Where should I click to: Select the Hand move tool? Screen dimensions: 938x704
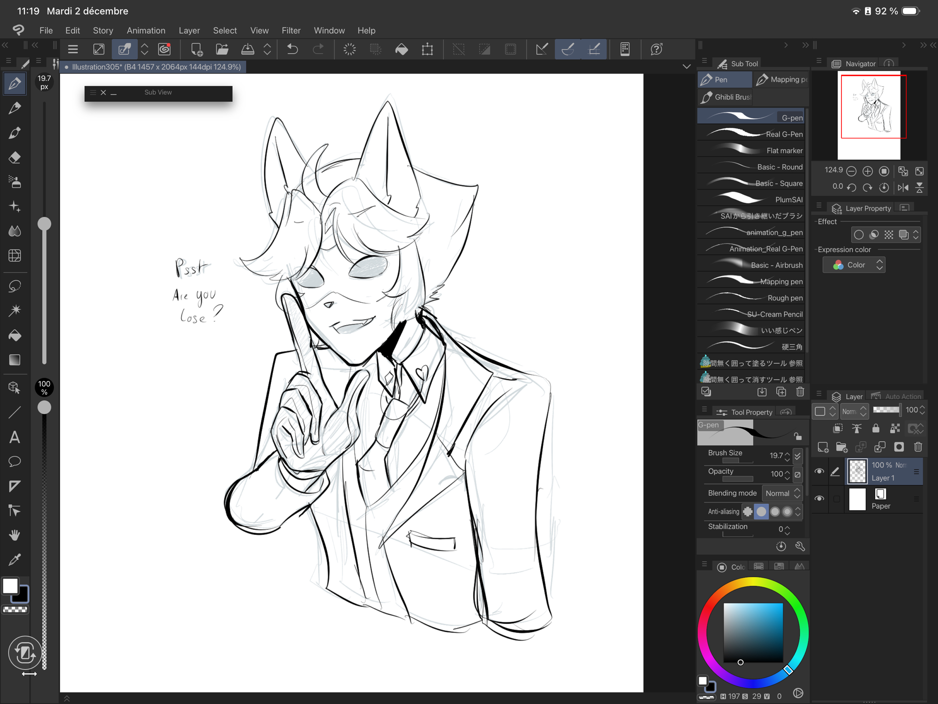click(15, 535)
